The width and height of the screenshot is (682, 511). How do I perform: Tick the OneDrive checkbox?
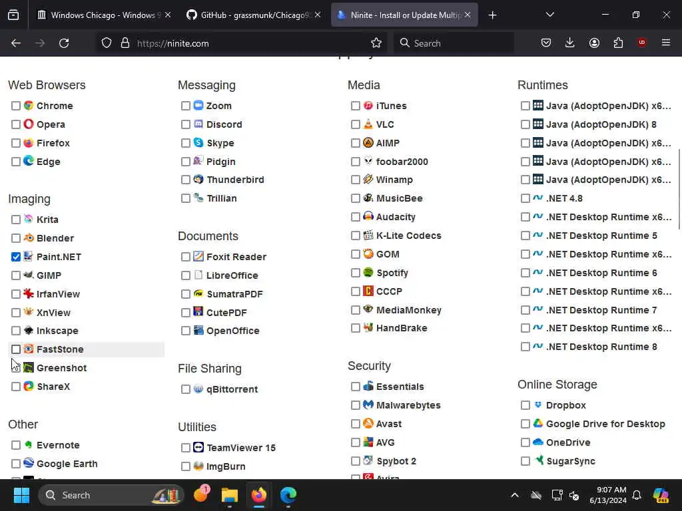[x=525, y=442]
